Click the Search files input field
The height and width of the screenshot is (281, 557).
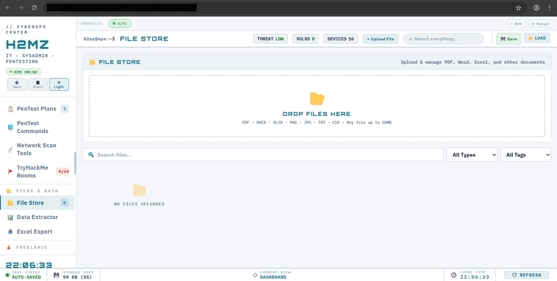coord(263,155)
